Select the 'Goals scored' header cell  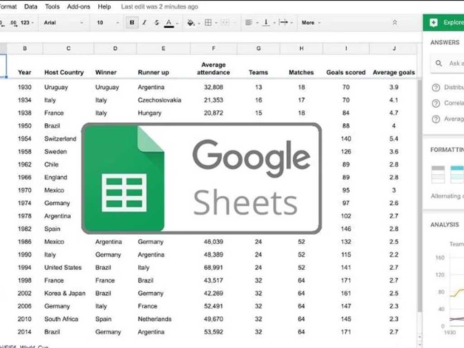pyautogui.click(x=346, y=72)
